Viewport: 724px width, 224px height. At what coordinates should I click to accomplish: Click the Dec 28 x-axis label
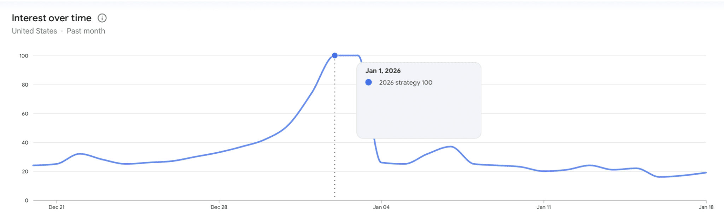tap(219, 207)
